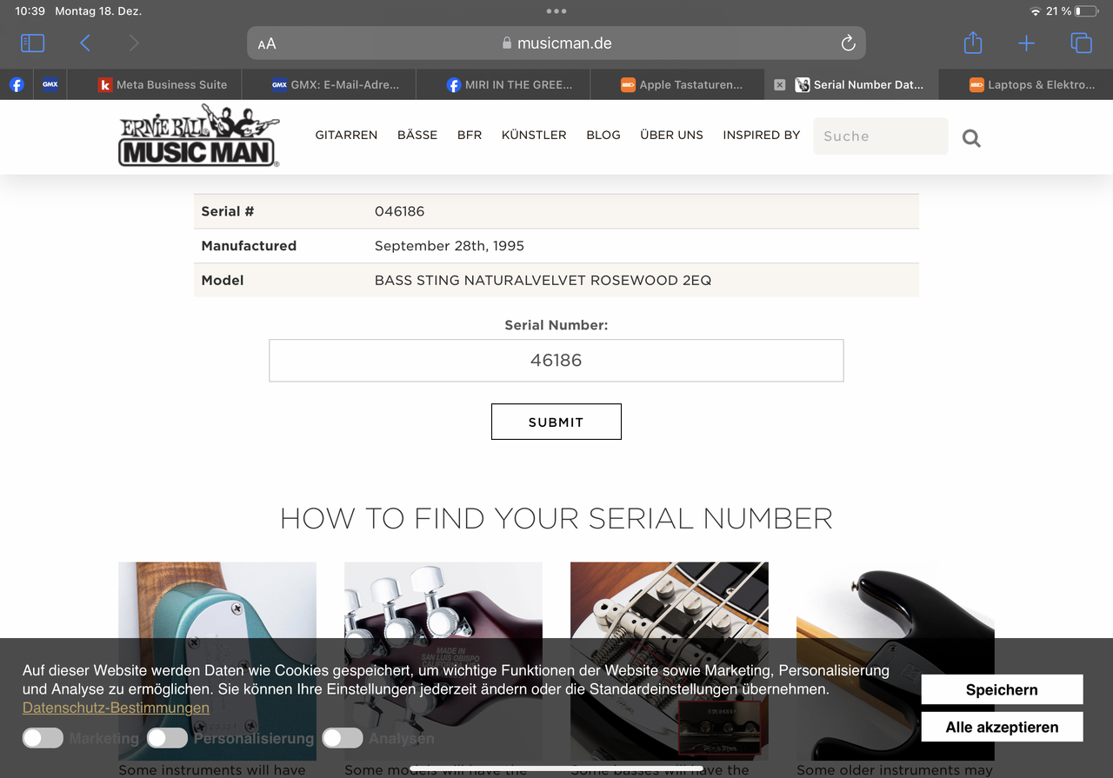Viewport: 1113px width, 778px height.
Task: Tap the battery indicator in status bar
Action: click(x=1086, y=11)
